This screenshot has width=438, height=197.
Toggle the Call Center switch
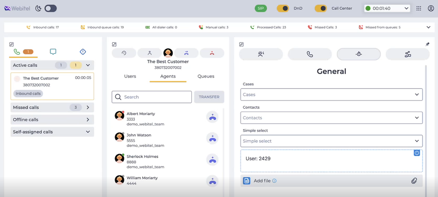coord(321,8)
